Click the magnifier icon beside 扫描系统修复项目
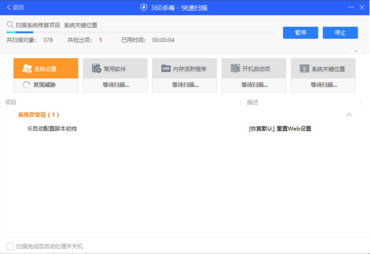Viewport: 370px width, 254px height. [10, 25]
